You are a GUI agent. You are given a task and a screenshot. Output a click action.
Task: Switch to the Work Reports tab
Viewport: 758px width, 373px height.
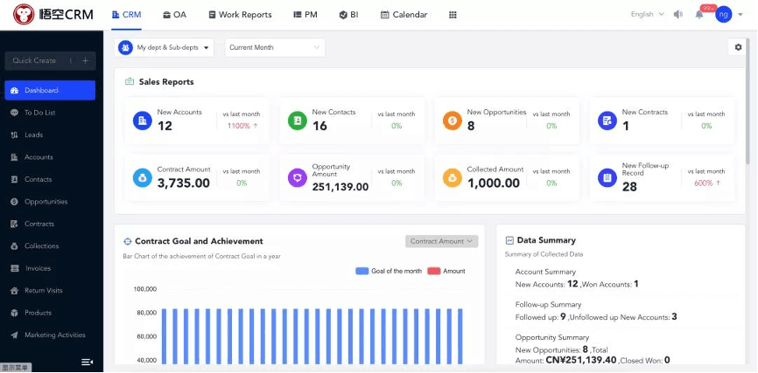coord(240,15)
